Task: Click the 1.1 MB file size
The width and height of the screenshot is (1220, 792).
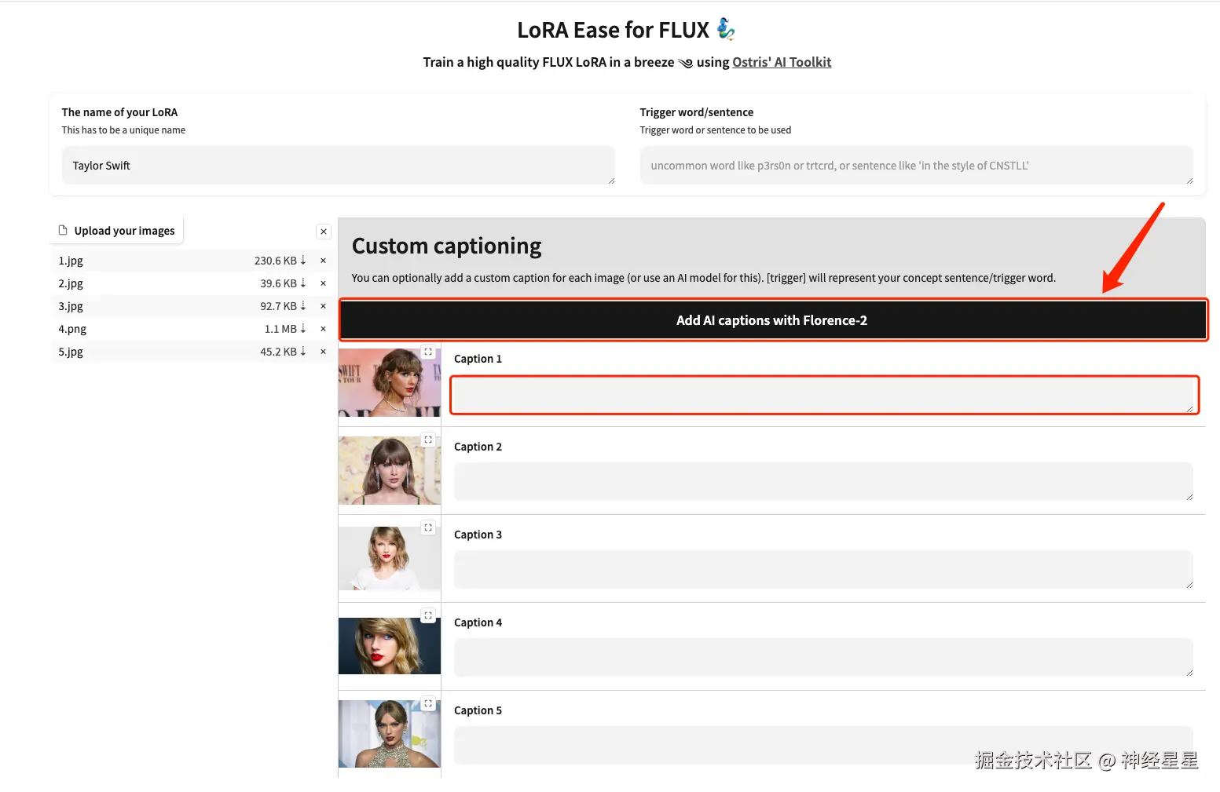Action: (x=280, y=329)
